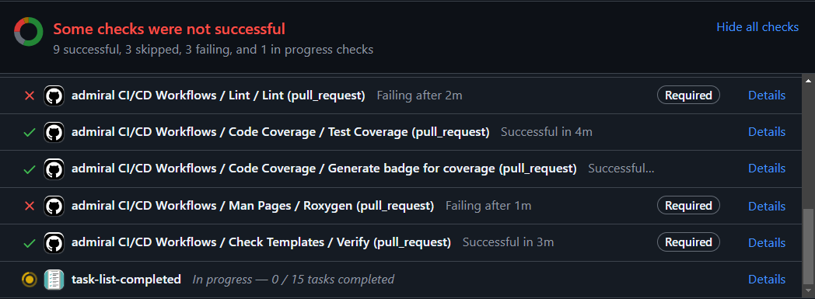Click the Required badge on Lint row
The image size is (815, 299).
(688, 96)
